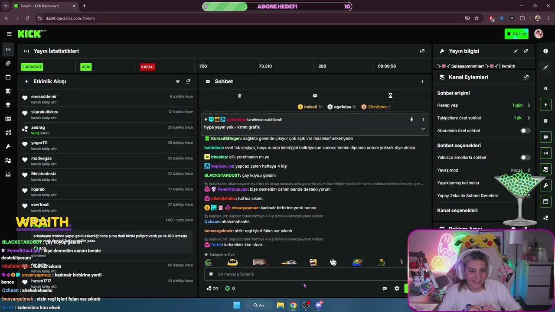Open the hamburger menu next to Kick logo
The width and height of the screenshot is (555, 312).
coord(9,34)
